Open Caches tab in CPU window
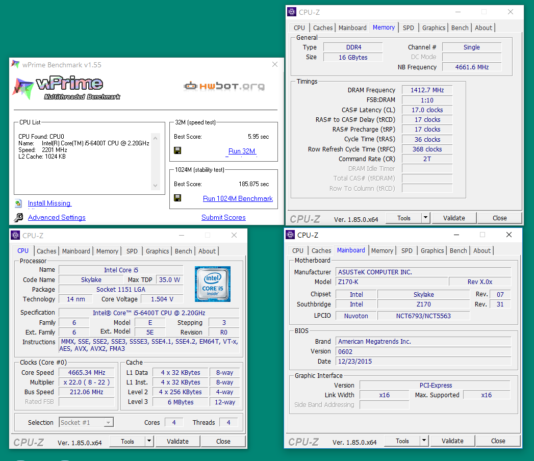 (x=46, y=251)
